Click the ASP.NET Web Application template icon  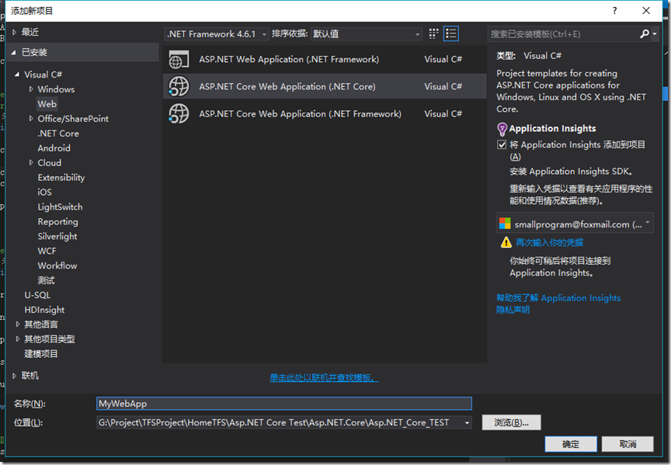(x=179, y=60)
